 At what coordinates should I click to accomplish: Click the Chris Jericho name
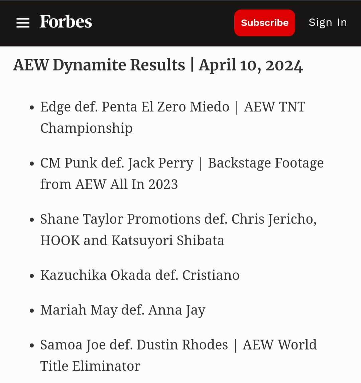[274, 219]
